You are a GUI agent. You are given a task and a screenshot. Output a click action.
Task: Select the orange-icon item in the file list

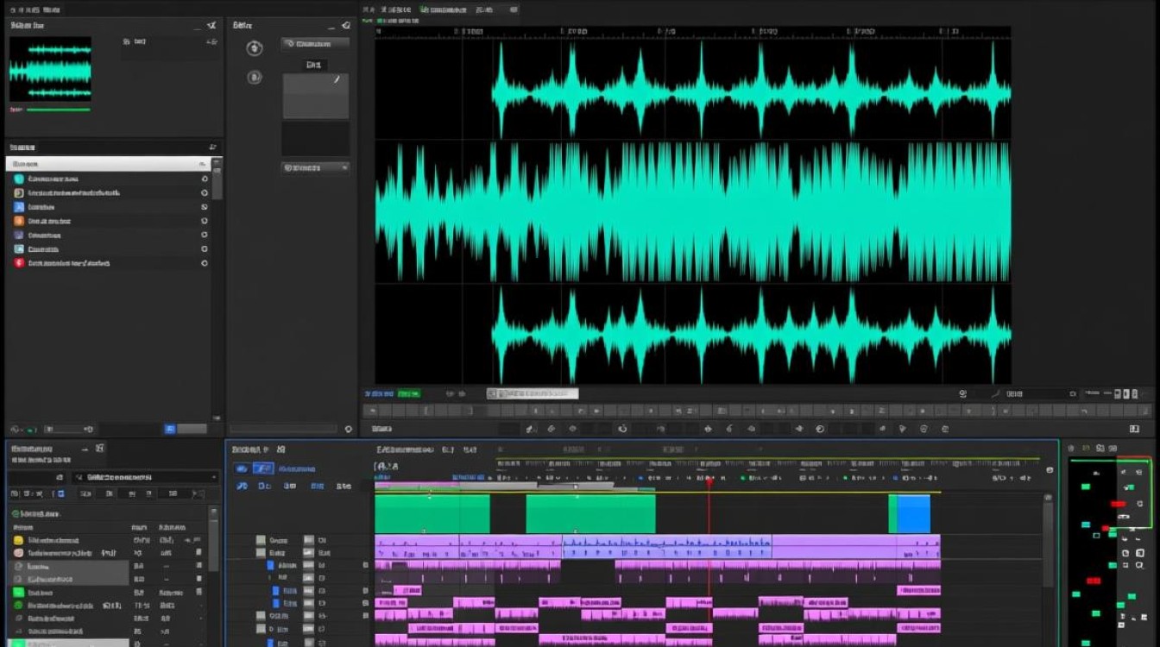click(110, 221)
